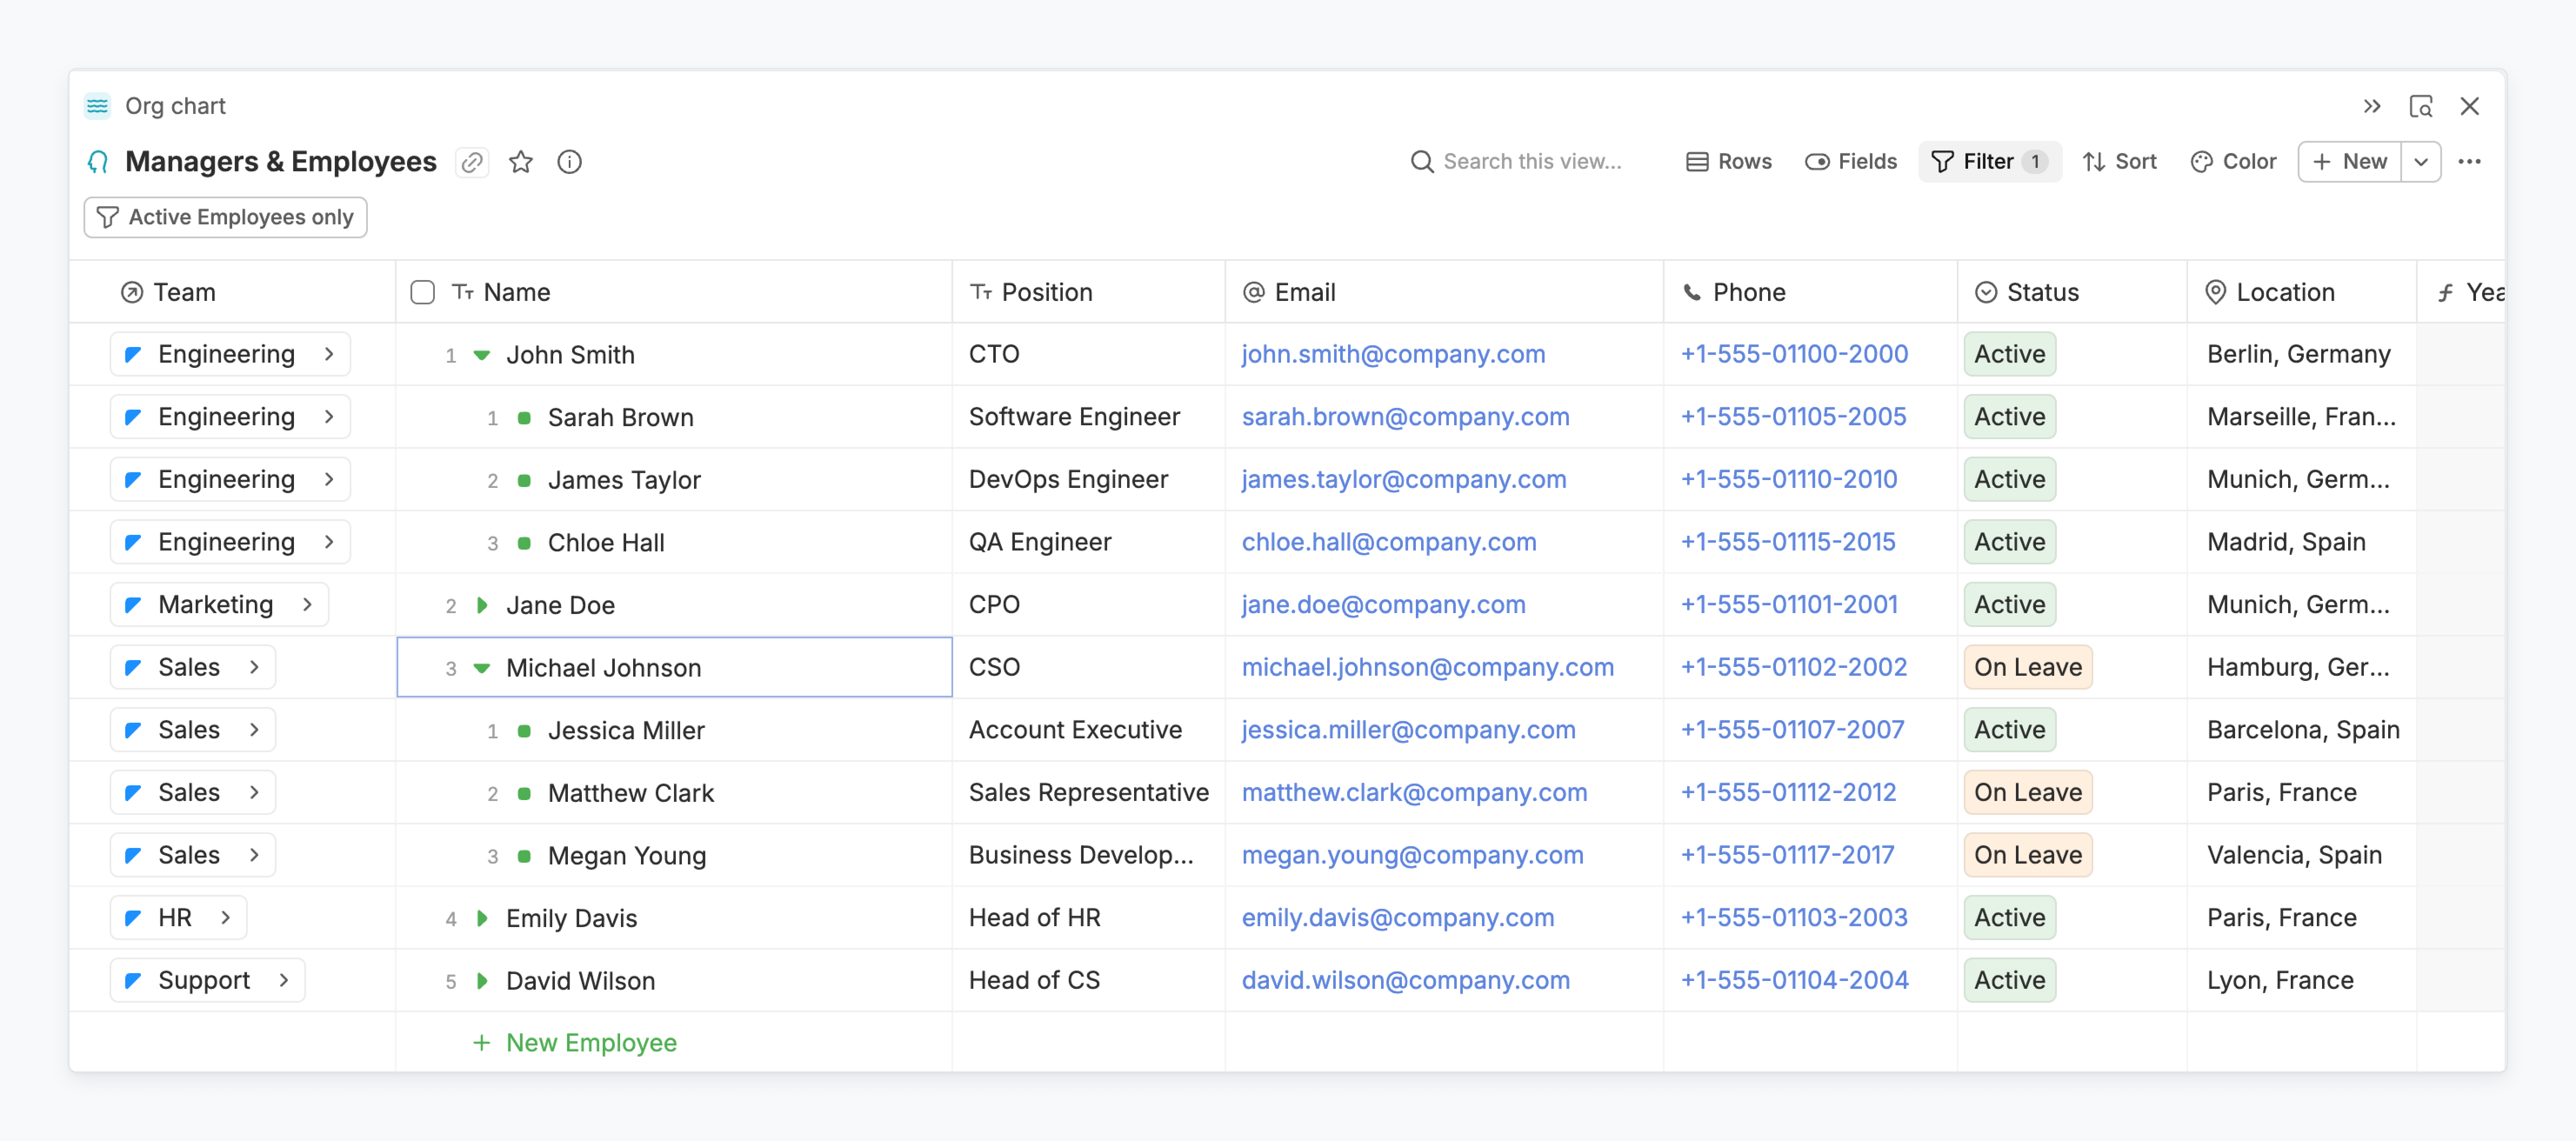This screenshot has height=1141, width=2576.
Task: Toggle the Fields visibility option
Action: tap(1851, 162)
